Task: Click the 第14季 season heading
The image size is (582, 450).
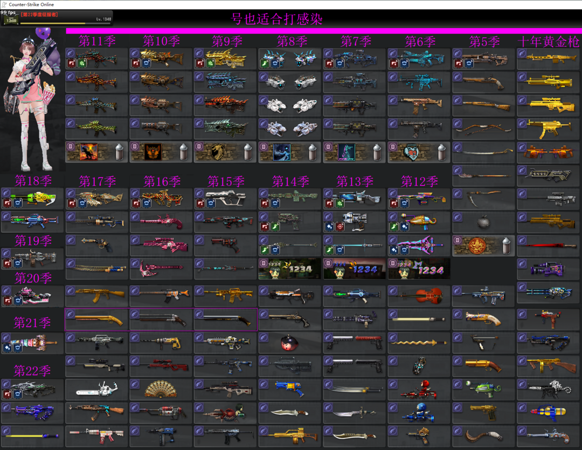Action: click(x=290, y=181)
